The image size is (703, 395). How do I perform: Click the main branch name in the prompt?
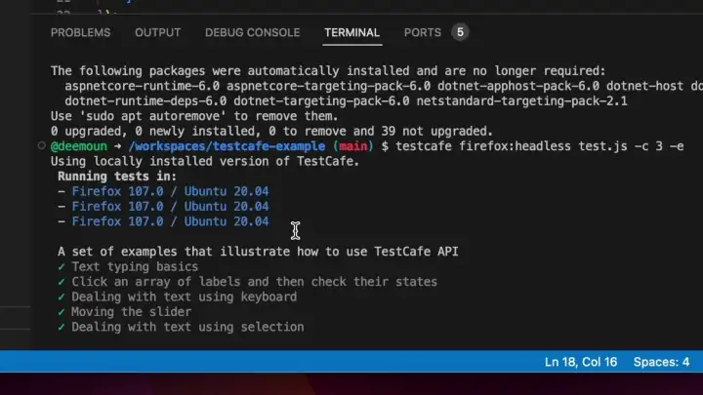[x=354, y=145]
